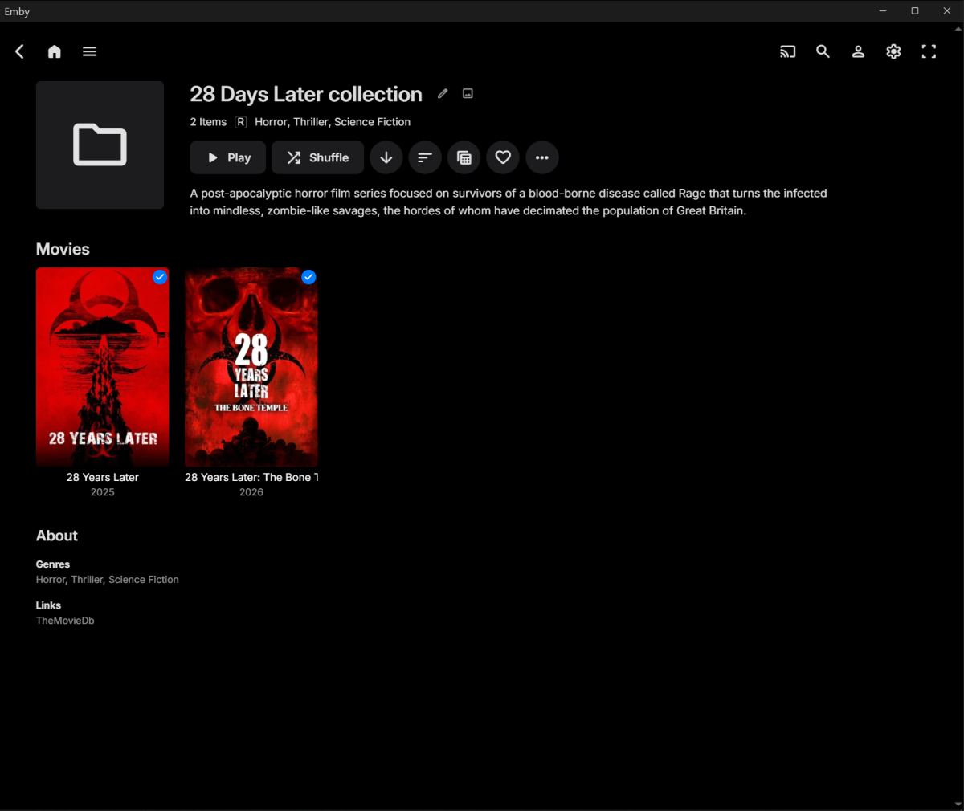Screen dimensions: 964x811
Task: Open the settings gear icon
Action: [x=894, y=51]
